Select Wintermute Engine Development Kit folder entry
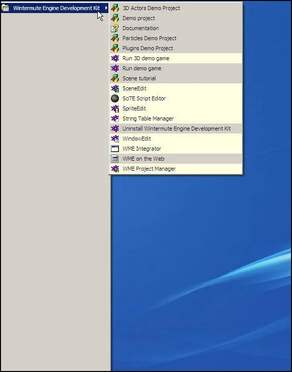 [55, 8]
